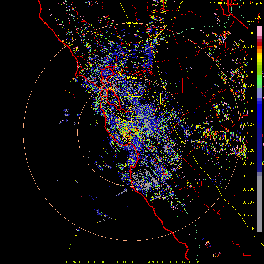
Task: Click the 0.787 scale value
Action: click(x=248, y=85)
